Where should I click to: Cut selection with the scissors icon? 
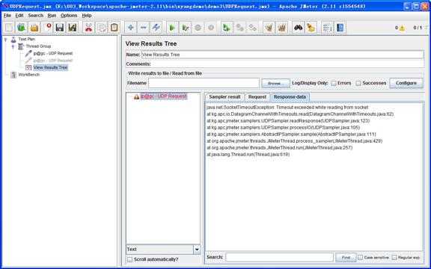tap(88, 28)
